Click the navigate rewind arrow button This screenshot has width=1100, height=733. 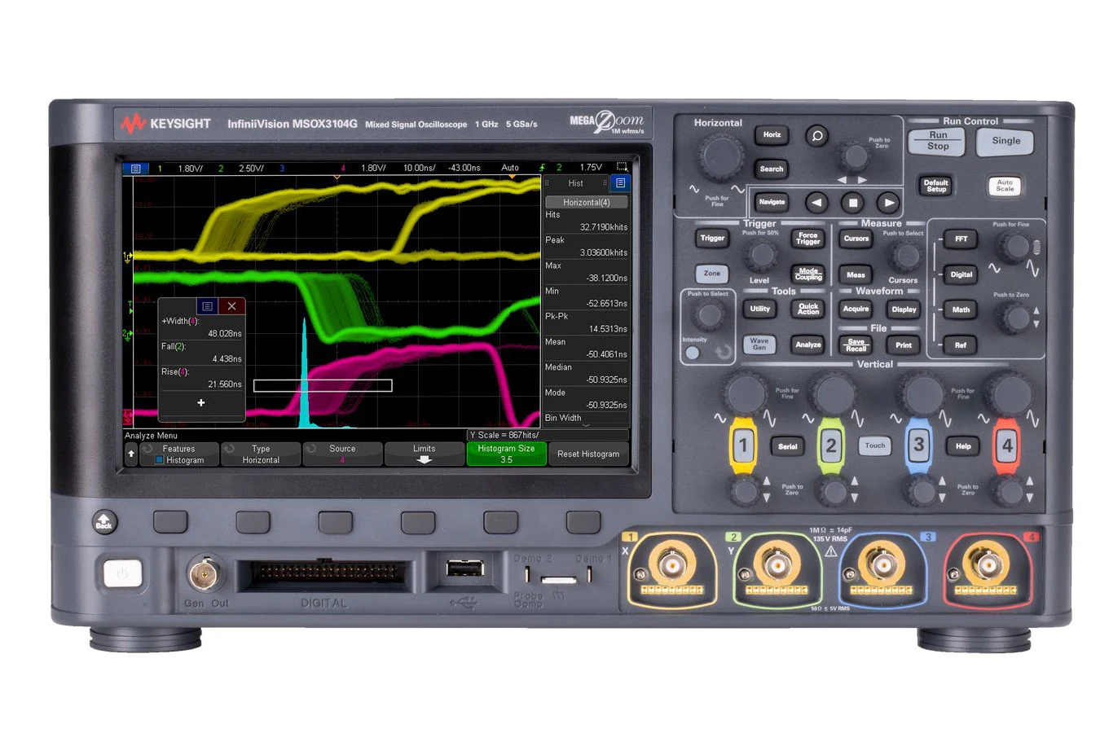[x=816, y=203]
